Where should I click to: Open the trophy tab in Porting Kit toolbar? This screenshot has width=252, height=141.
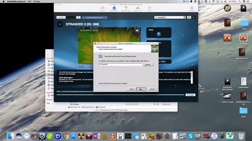126,9
